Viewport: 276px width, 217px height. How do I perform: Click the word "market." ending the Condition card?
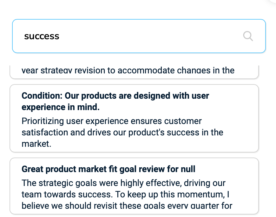[36, 144]
